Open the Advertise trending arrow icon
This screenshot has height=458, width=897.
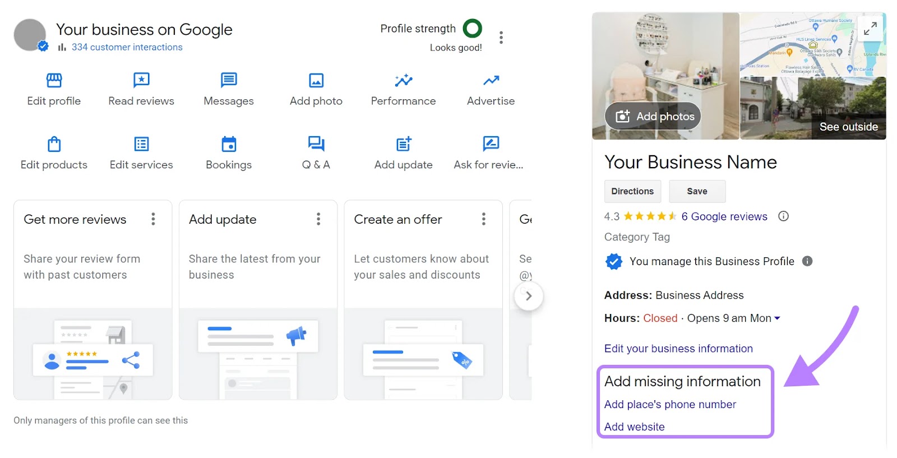(491, 81)
